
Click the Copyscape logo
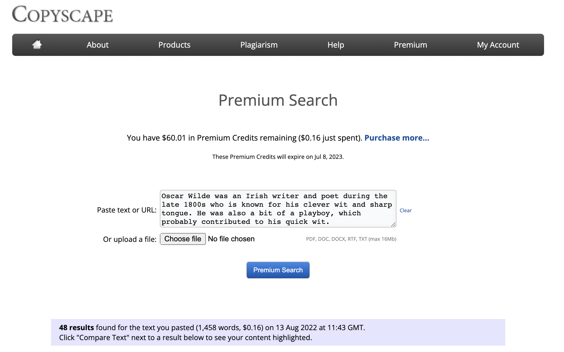(x=62, y=14)
